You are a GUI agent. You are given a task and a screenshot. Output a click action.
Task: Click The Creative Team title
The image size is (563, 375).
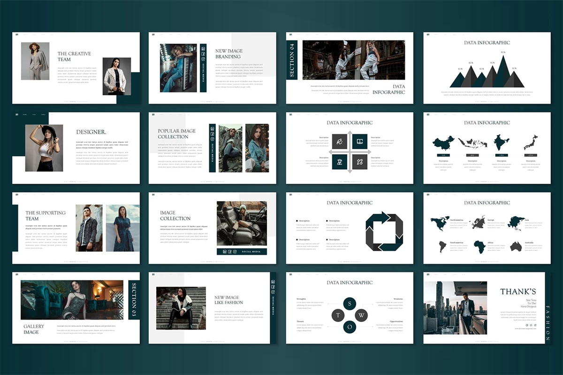(x=74, y=56)
